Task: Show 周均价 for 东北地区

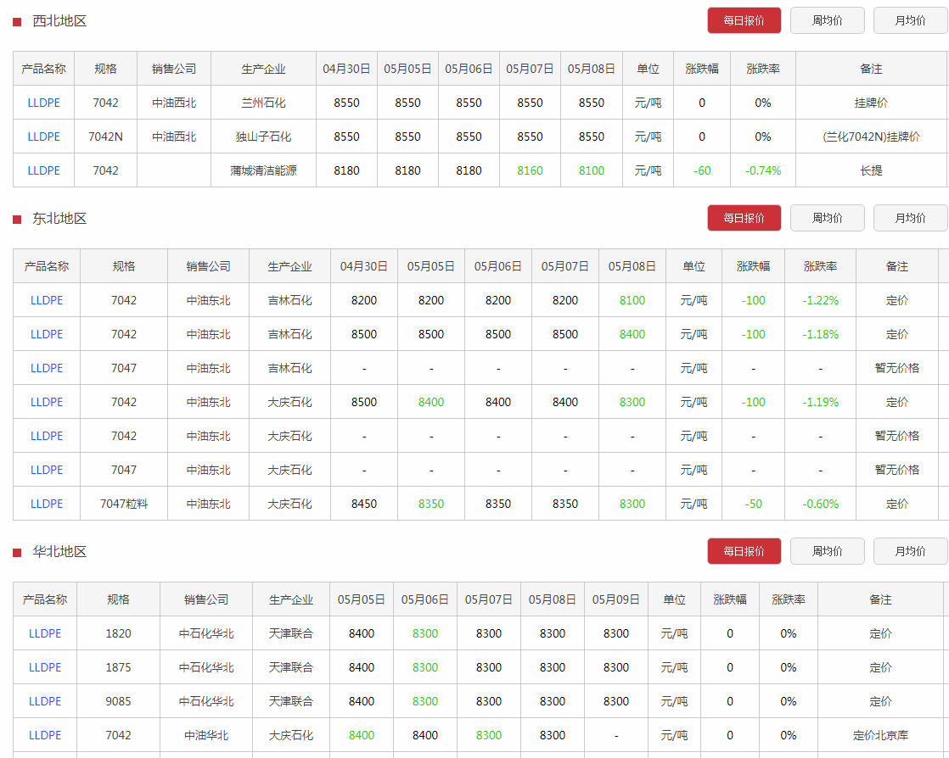Action: coord(828,218)
